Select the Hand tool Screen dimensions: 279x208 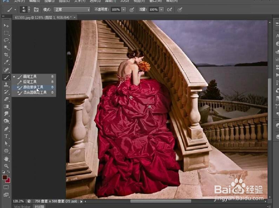[x=6, y=159]
